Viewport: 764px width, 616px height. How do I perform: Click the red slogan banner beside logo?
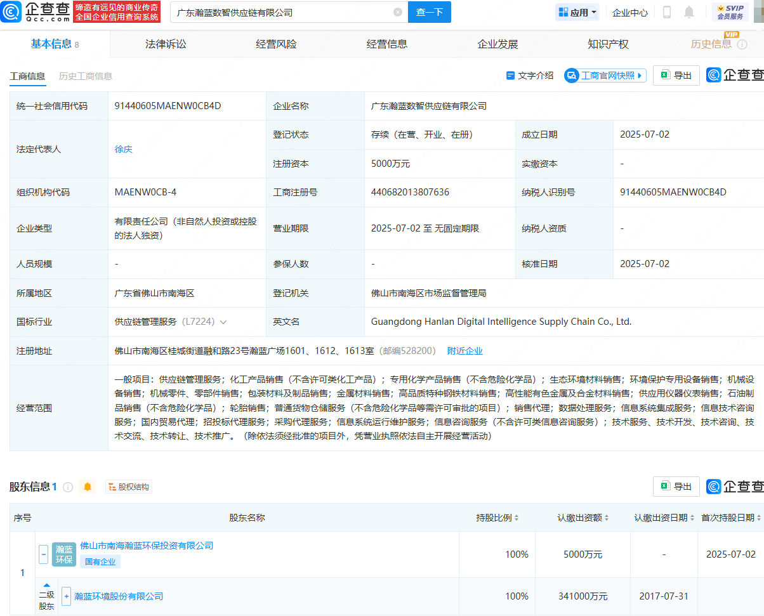[x=117, y=11]
